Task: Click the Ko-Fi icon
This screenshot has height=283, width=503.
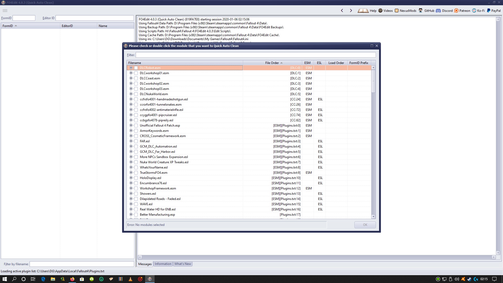Action: (474, 11)
